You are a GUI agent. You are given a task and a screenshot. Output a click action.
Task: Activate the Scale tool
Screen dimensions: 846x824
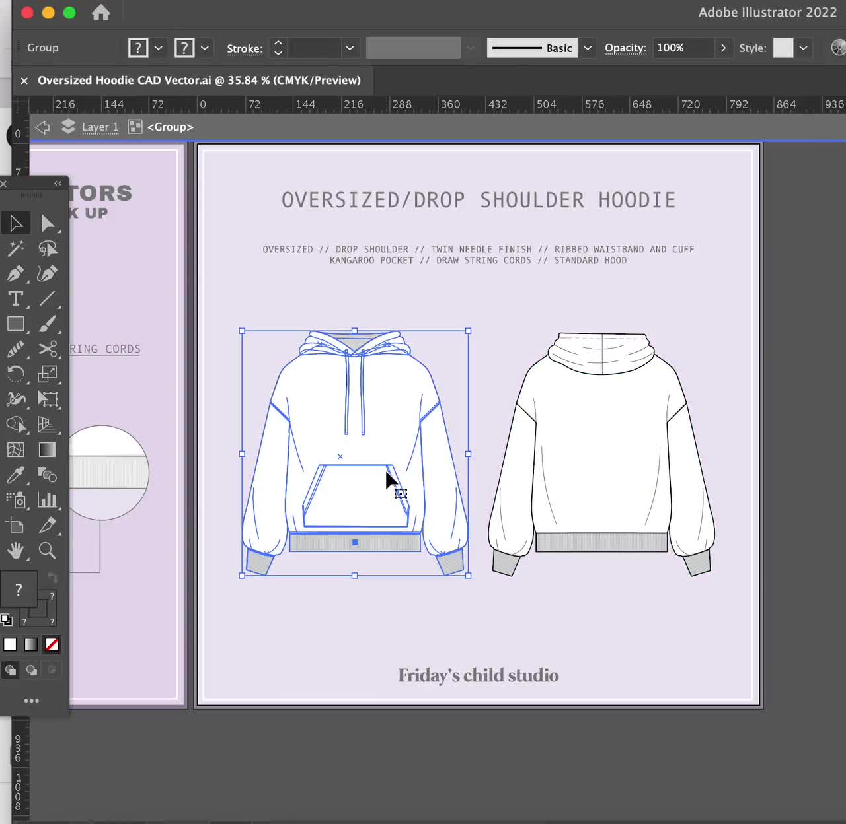pos(48,374)
